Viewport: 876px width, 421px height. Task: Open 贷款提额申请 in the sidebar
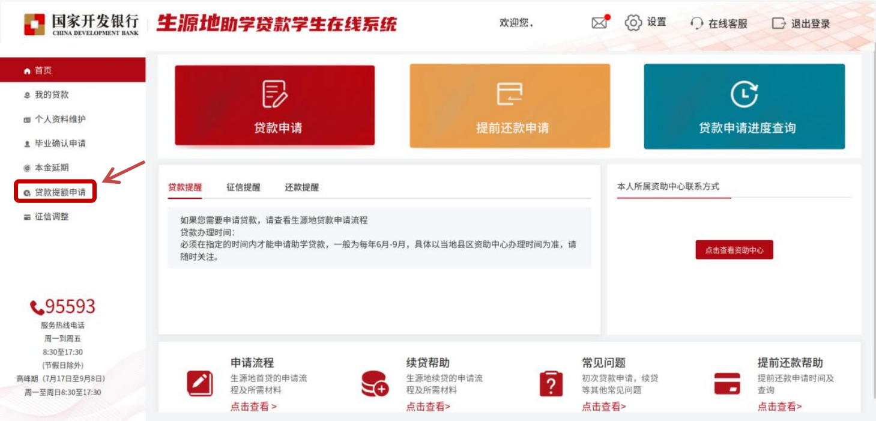59,192
